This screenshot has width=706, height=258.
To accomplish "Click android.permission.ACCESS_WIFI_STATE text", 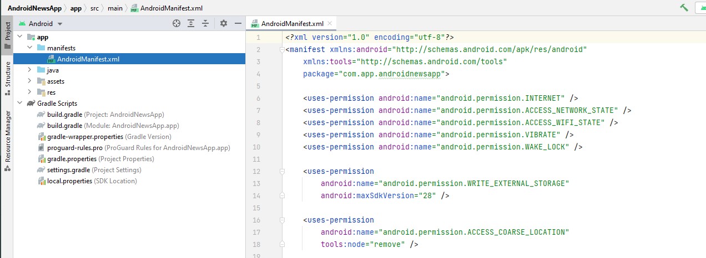I will tap(520, 122).
